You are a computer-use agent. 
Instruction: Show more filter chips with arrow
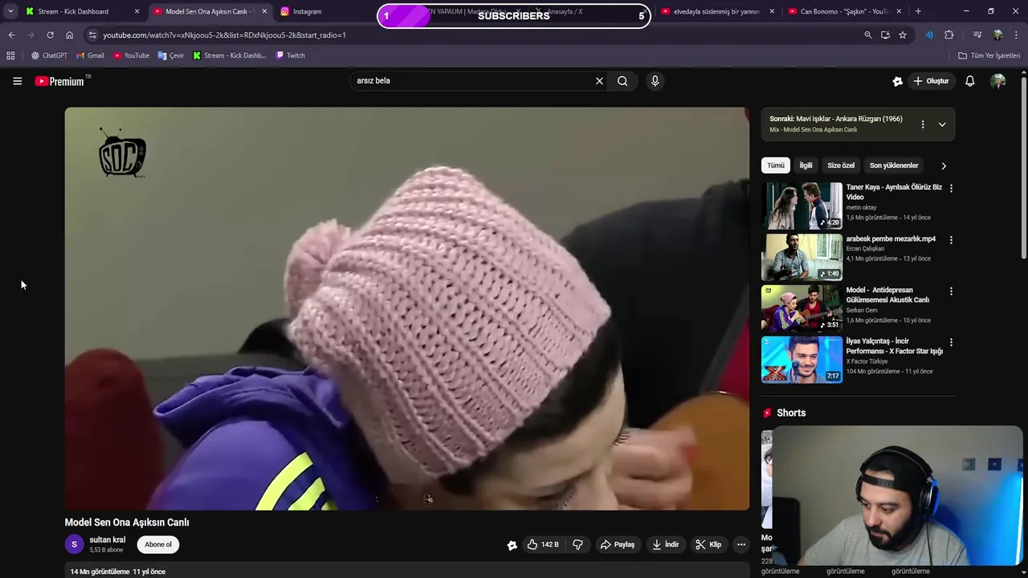944,165
